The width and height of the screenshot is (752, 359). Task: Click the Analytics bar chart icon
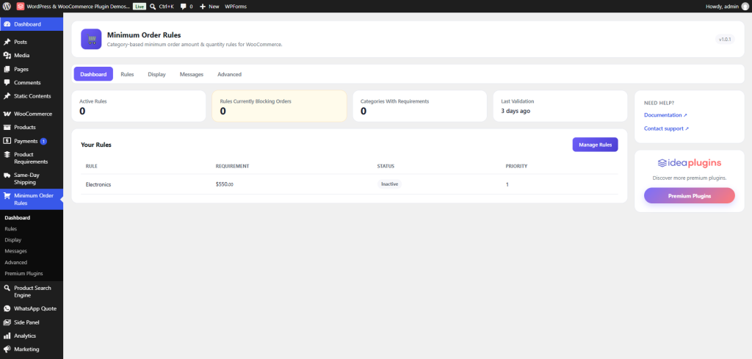7,336
